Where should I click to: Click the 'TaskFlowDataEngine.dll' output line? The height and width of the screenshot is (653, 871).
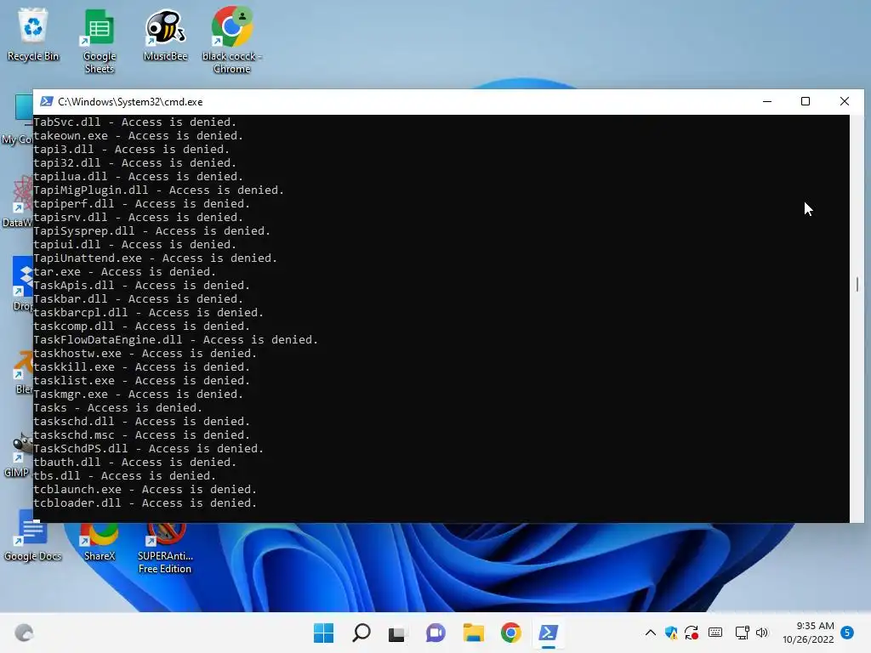click(x=175, y=340)
